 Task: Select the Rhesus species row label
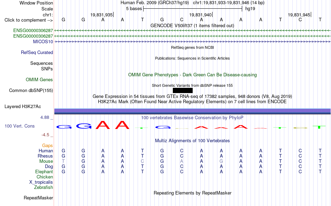click(x=45, y=156)
